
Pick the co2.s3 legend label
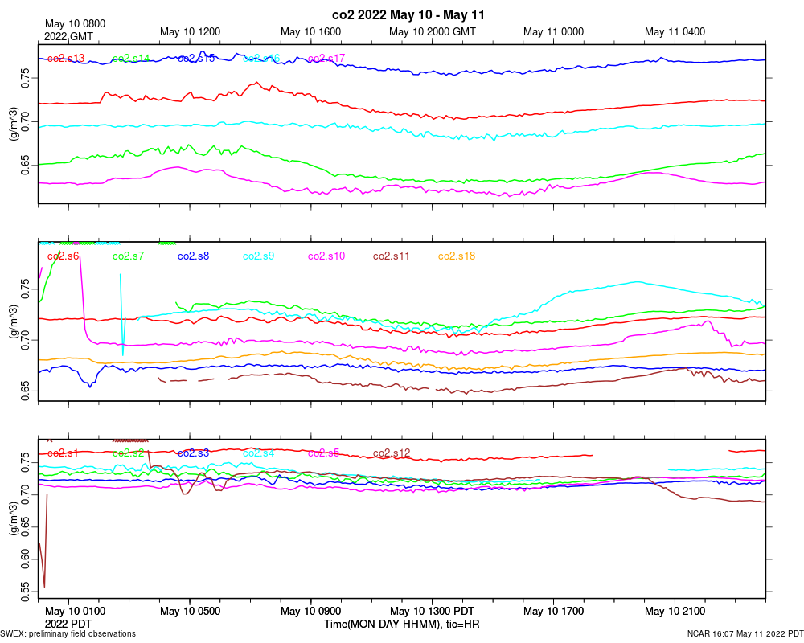[x=193, y=453]
